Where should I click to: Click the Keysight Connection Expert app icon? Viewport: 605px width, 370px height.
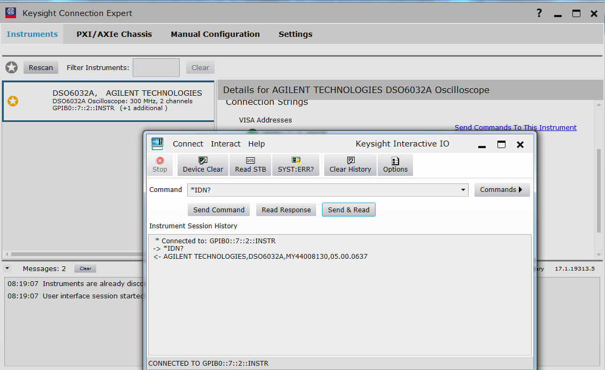click(10, 13)
